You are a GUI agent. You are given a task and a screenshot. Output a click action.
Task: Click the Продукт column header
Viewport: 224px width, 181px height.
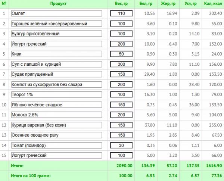[58, 4]
